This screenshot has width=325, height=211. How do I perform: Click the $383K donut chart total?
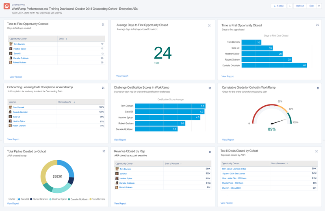[57, 176]
